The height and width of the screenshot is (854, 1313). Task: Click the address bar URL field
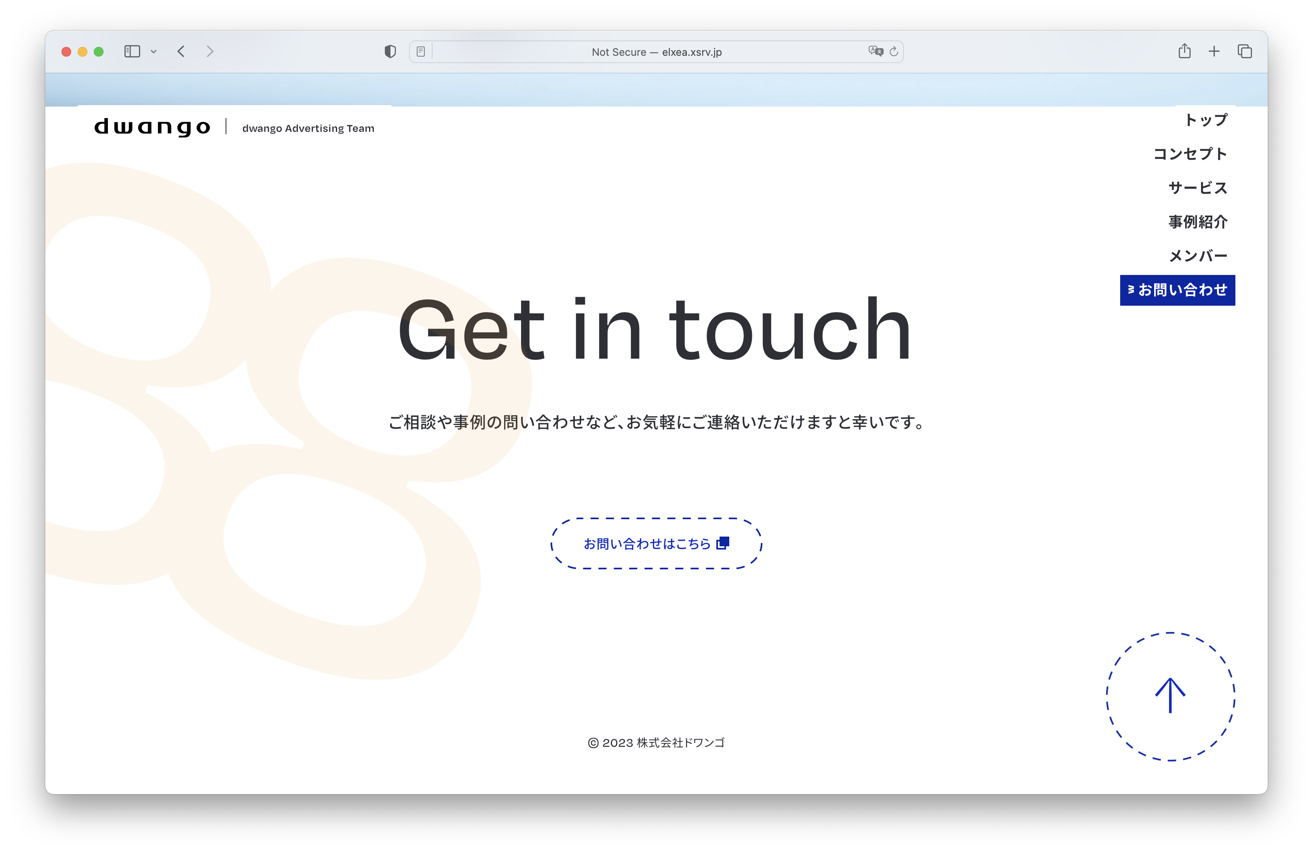(656, 53)
